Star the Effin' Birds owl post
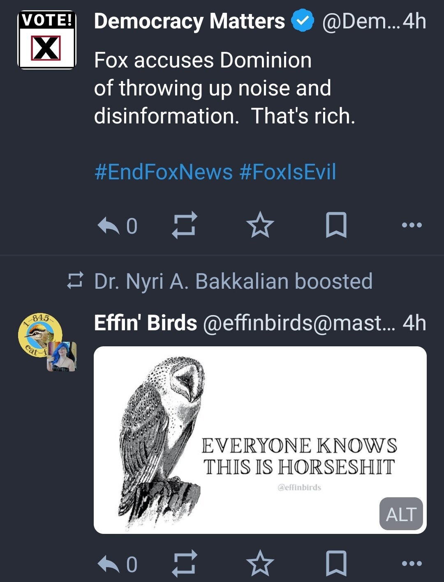 pos(260,564)
